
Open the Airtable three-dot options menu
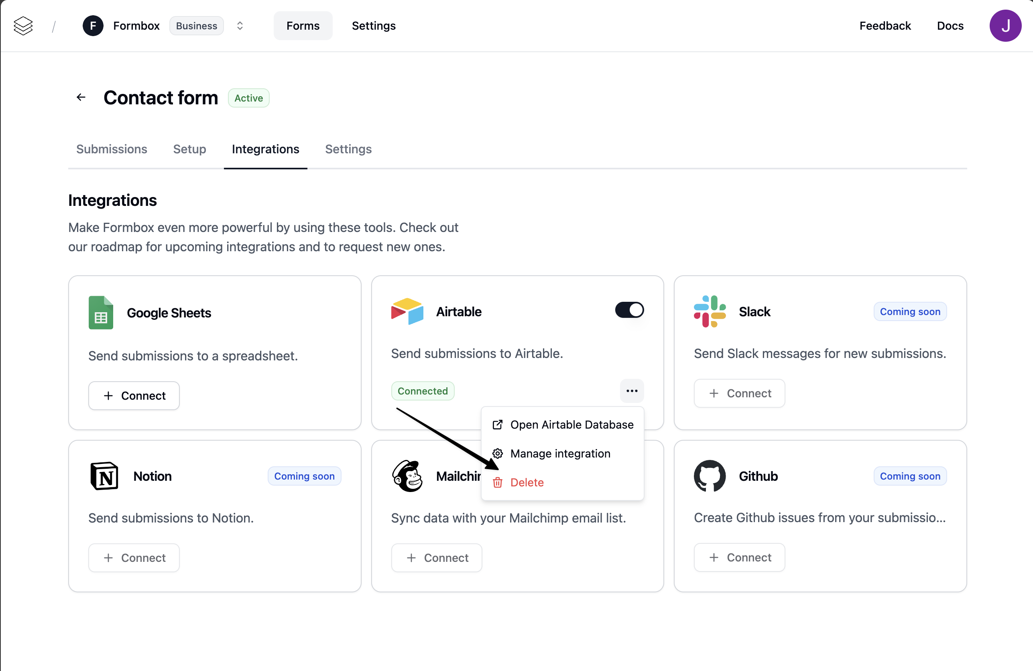632,391
